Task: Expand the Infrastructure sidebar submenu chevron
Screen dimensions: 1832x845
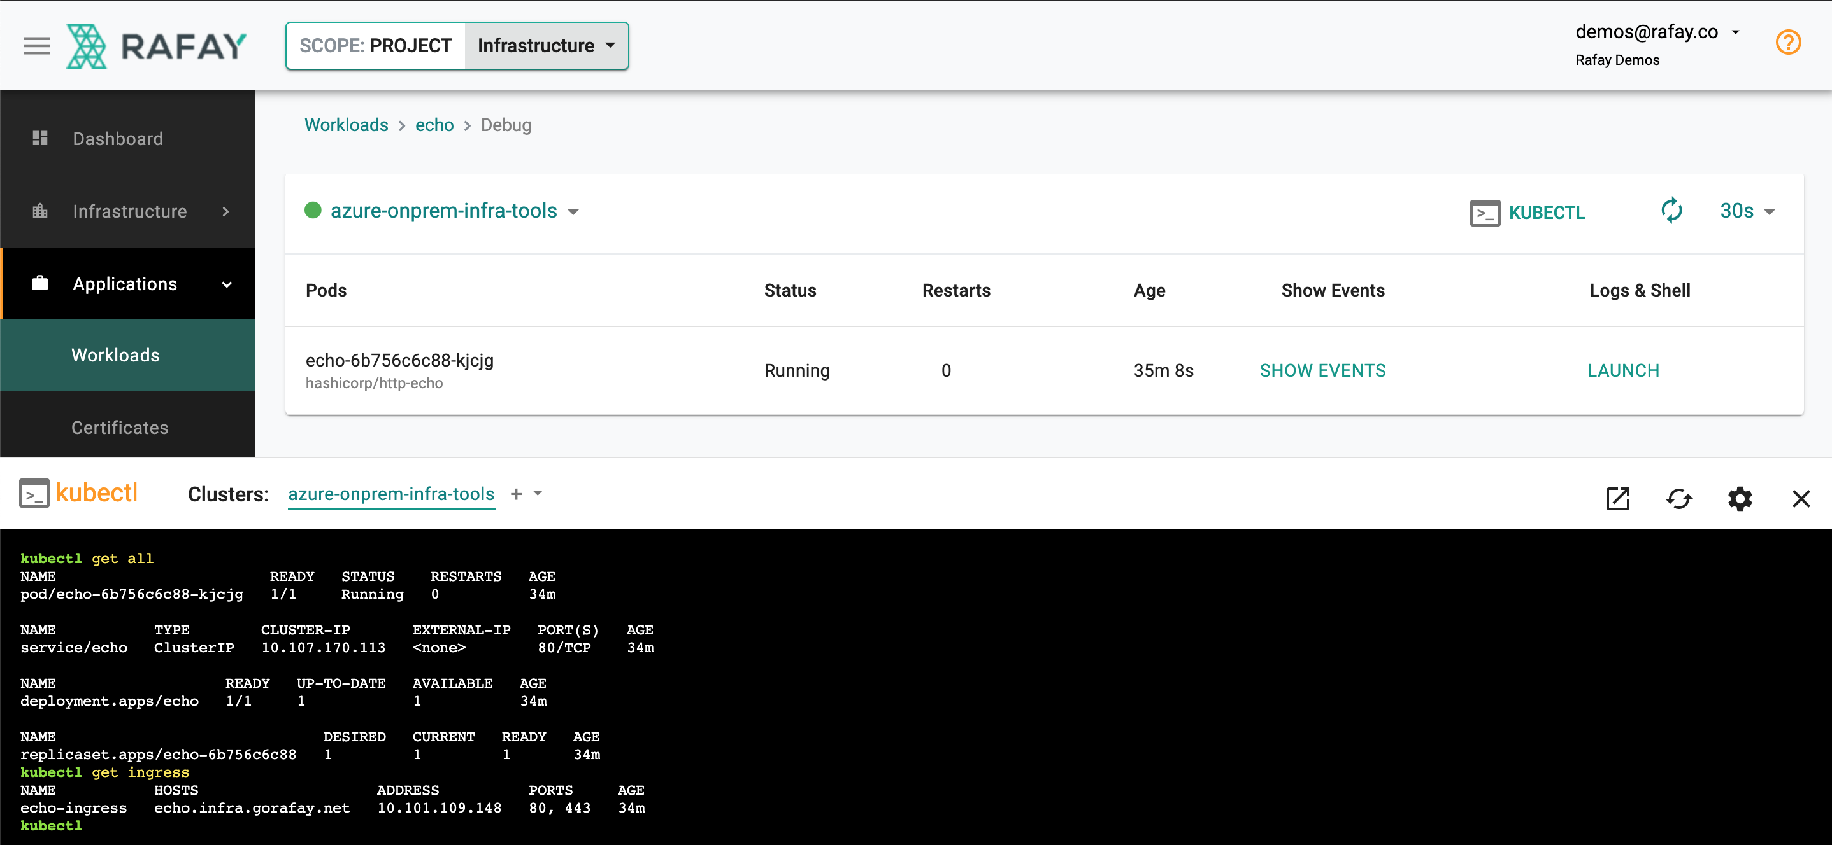Action: tap(225, 211)
